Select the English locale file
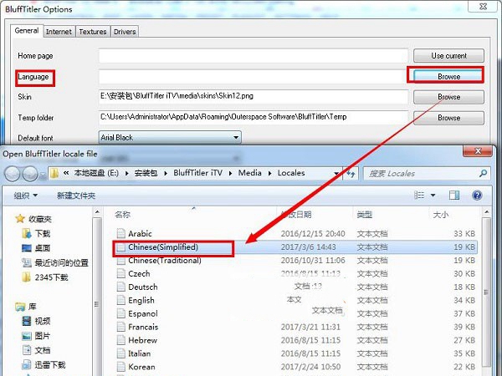The width and height of the screenshot is (502, 376). click(295, 301)
